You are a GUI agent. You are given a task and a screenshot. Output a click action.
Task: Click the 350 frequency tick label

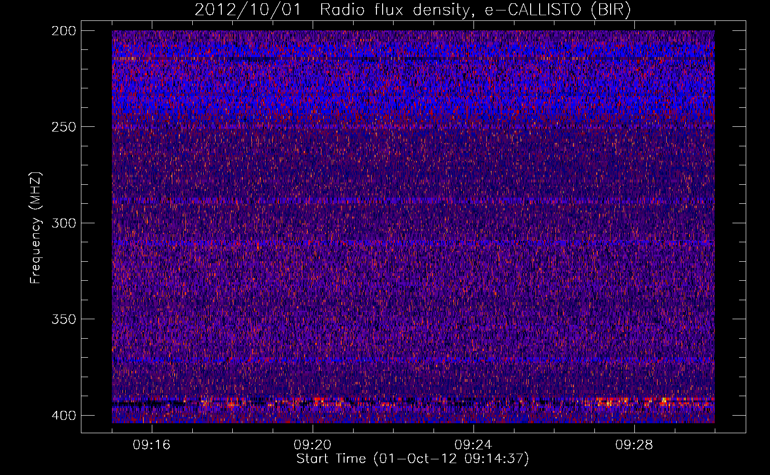(x=63, y=319)
